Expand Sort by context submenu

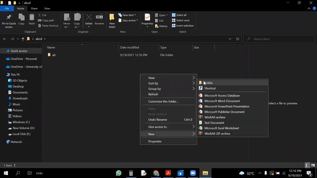point(168,83)
